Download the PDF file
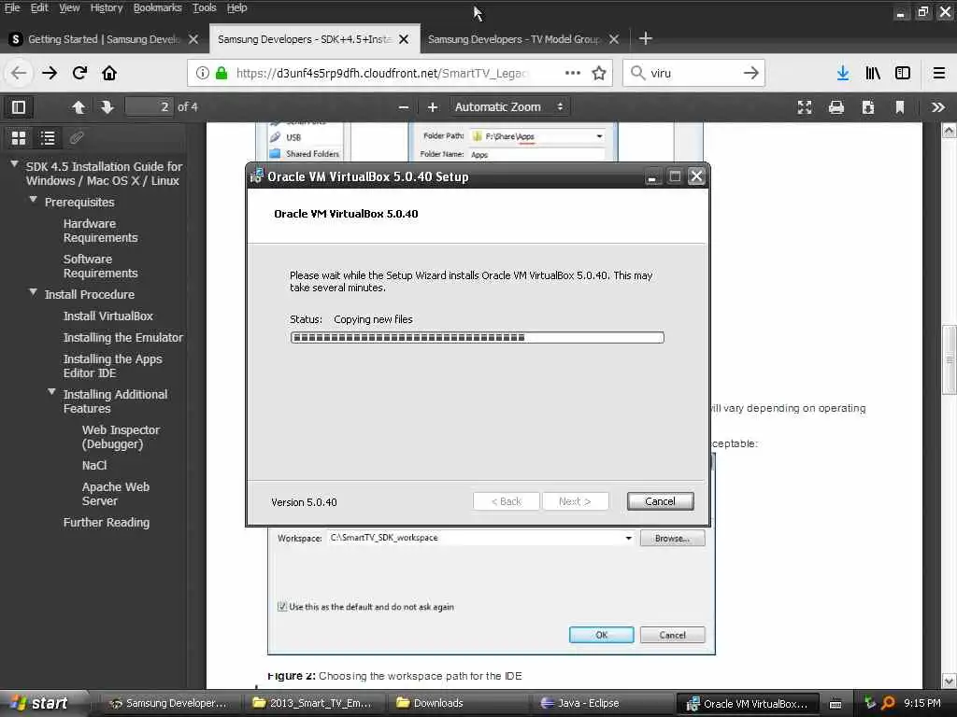 coord(868,107)
